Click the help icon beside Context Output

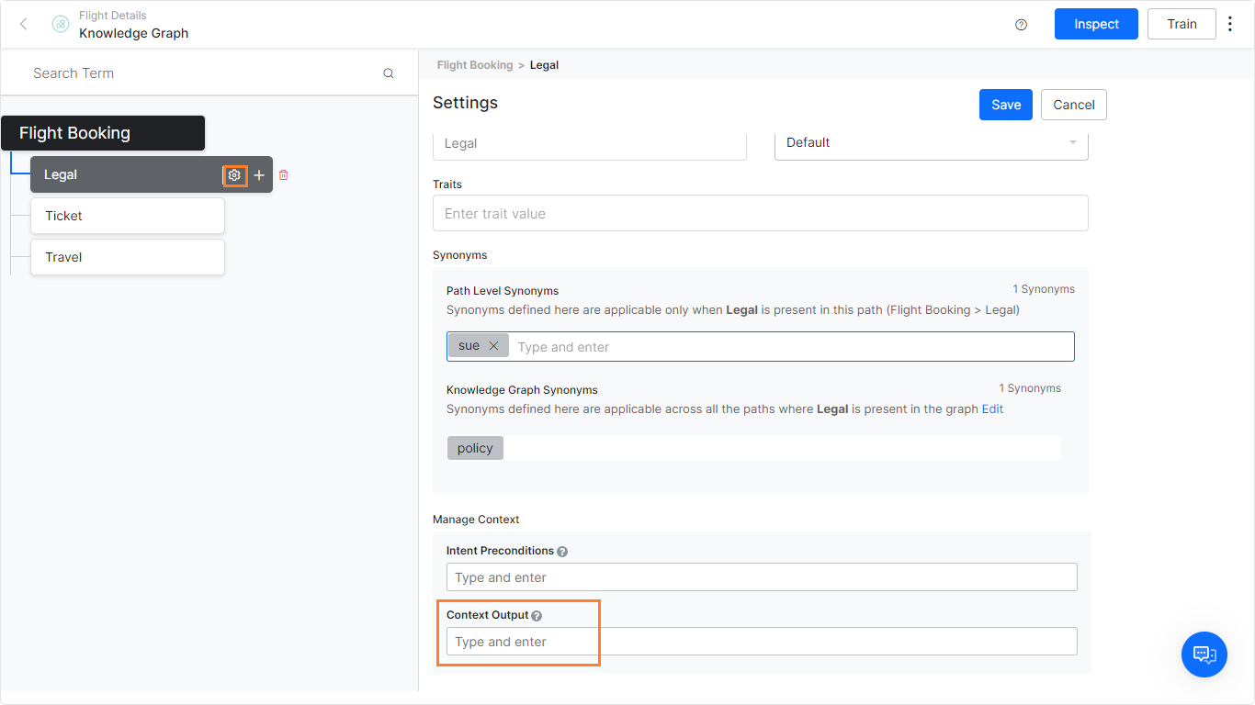[x=536, y=615]
